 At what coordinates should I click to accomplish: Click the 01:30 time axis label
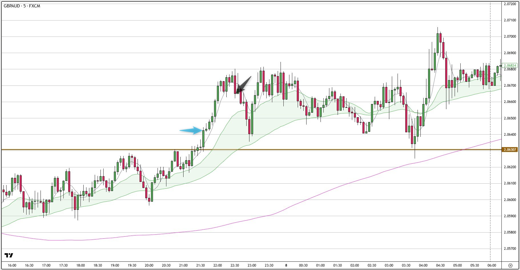pyautogui.click(x=337, y=265)
